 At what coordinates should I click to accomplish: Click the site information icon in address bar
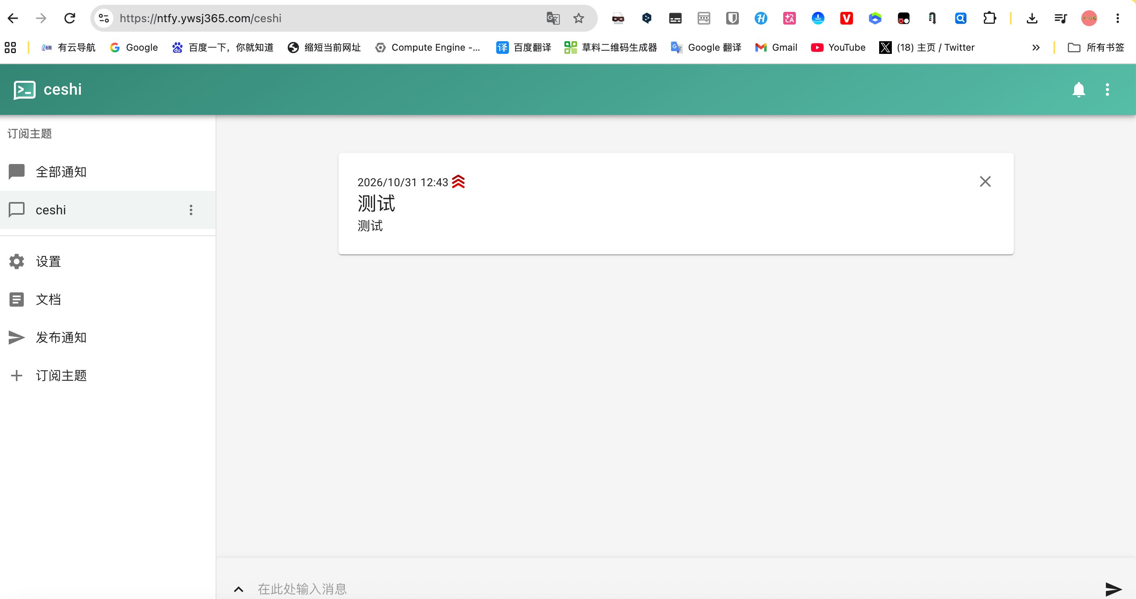(x=104, y=18)
